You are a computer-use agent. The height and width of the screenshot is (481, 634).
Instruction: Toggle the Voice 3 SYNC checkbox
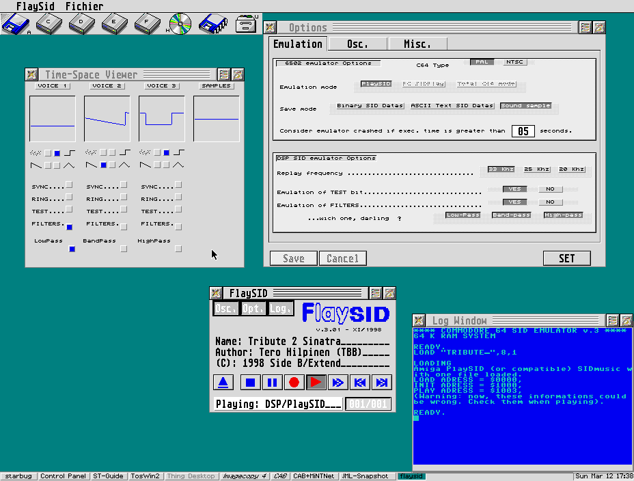point(178,184)
